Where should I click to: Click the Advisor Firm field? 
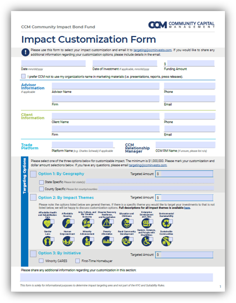click(105, 98)
